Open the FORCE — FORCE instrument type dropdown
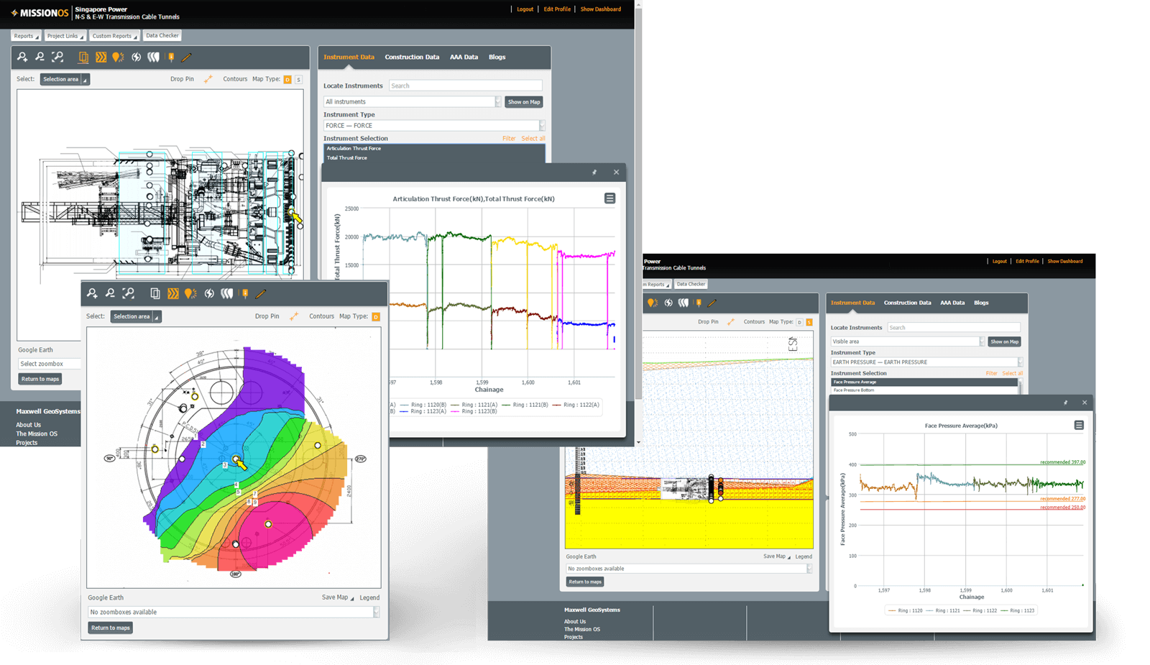The width and height of the screenshot is (1150, 665). [434, 125]
